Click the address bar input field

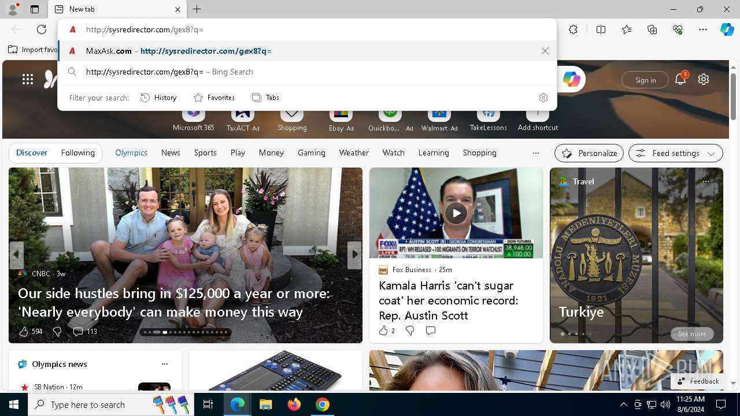307,29
